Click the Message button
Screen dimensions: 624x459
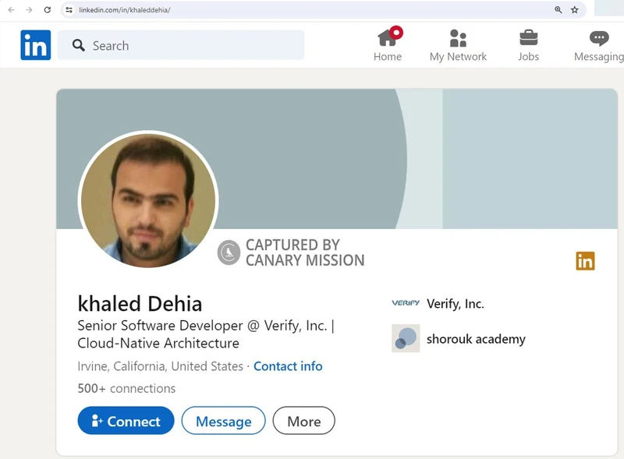pos(223,421)
